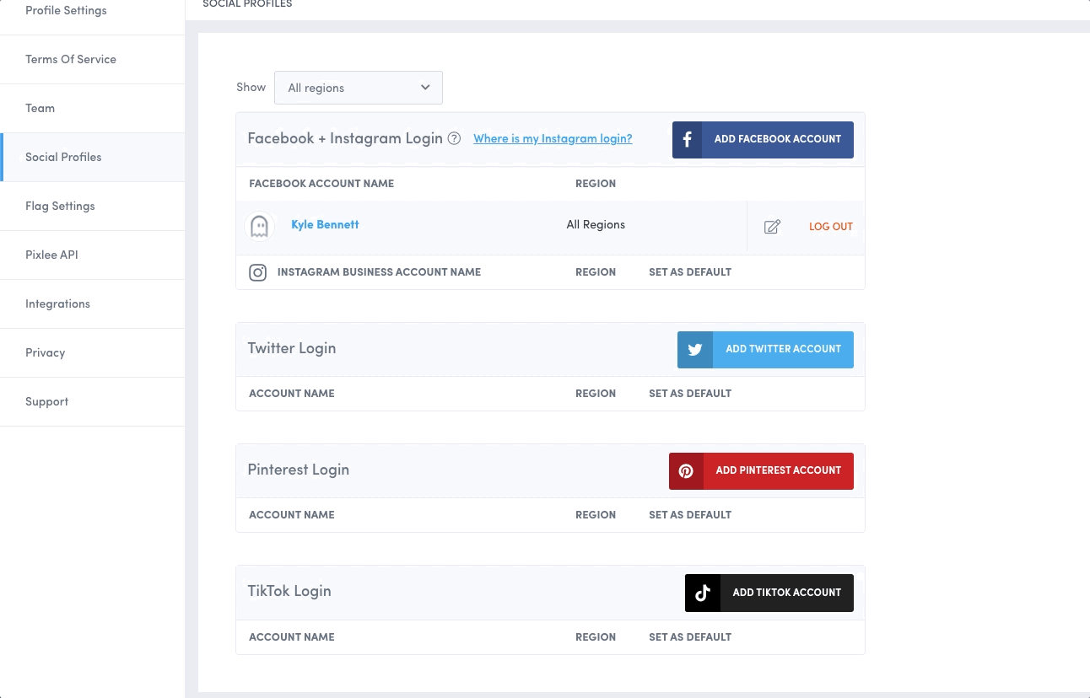Click the Twitter bird icon

pyautogui.click(x=695, y=349)
